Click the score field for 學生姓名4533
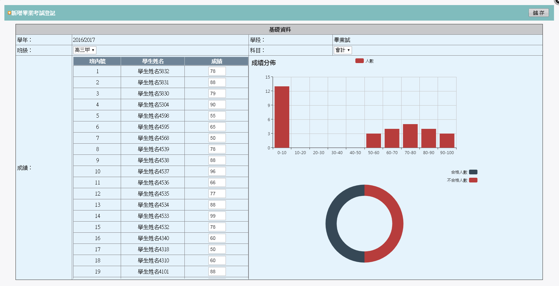Image resolution: width=559 pixels, height=286 pixels. point(217,216)
